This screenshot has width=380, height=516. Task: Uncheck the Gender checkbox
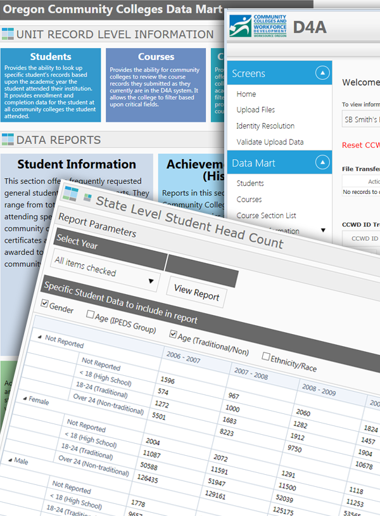click(x=44, y=304)
